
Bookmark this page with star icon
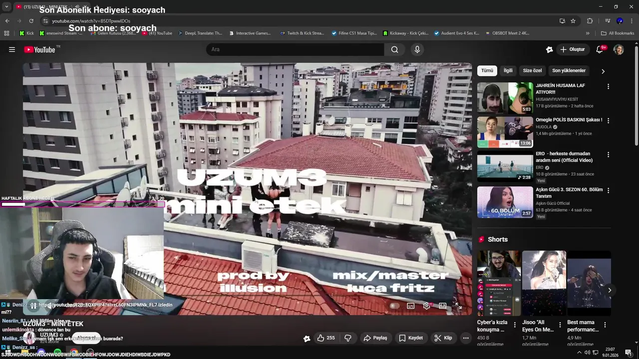[x=573, y=21]
